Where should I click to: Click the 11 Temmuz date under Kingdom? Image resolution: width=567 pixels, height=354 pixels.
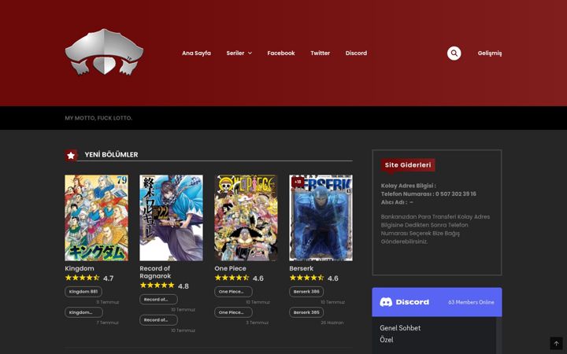pos(107,302)
